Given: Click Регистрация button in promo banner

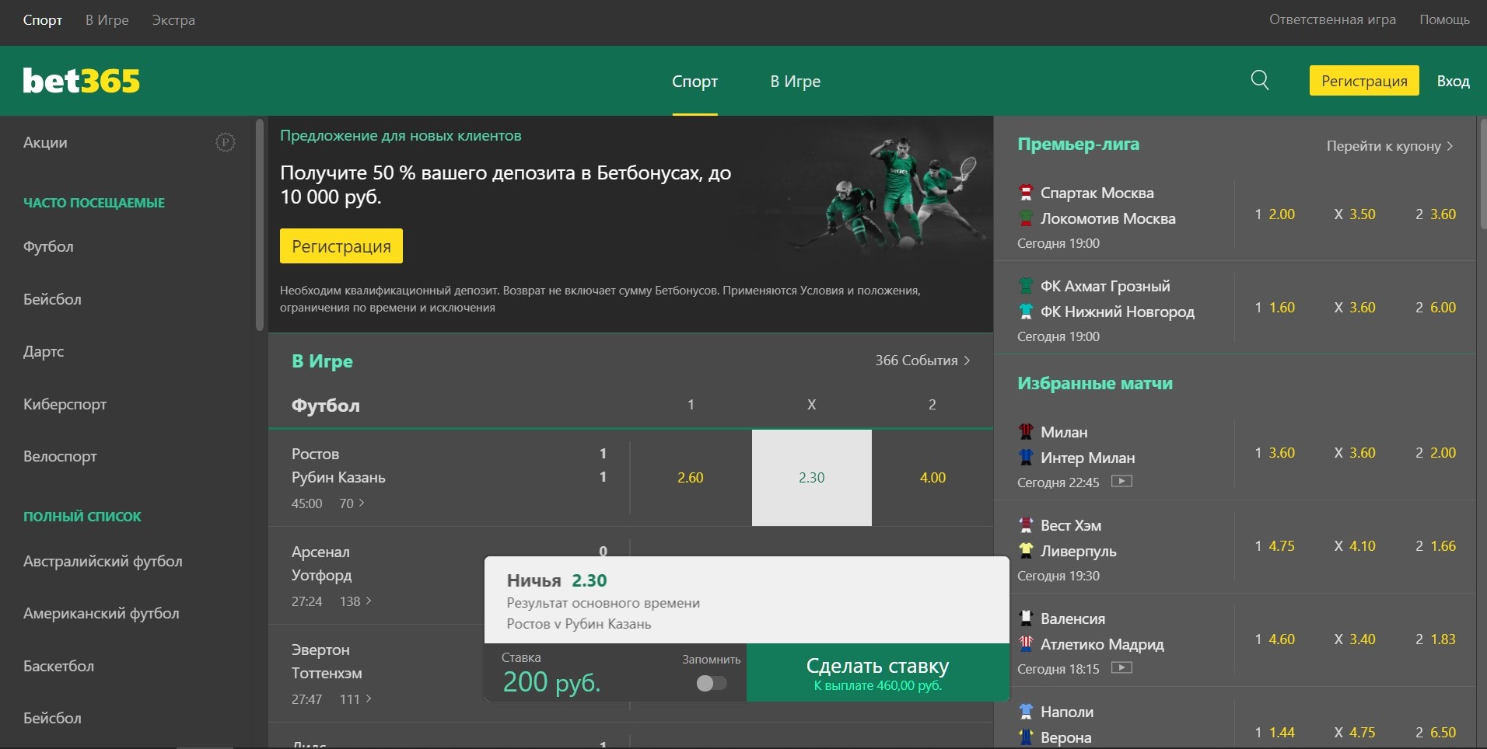Looking at the screenshot, I should coord(341,246).
